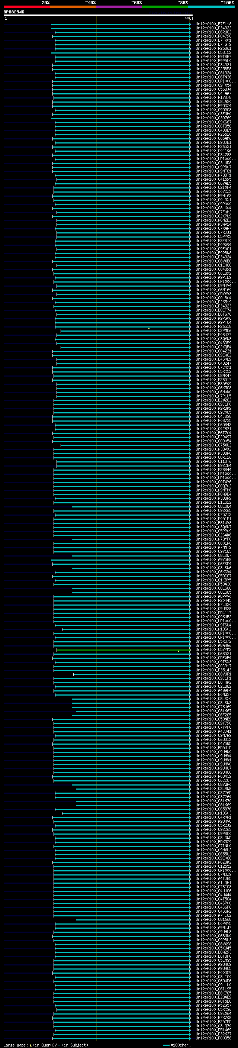This screenshot has height=1048, width=238.
Task: Select the UniRef100_P25861 label
Action: pos(213,48)
